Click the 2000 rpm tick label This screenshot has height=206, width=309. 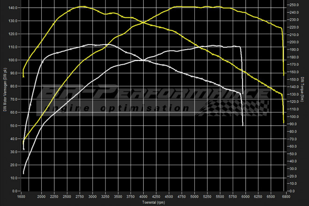tap(42, 198)
